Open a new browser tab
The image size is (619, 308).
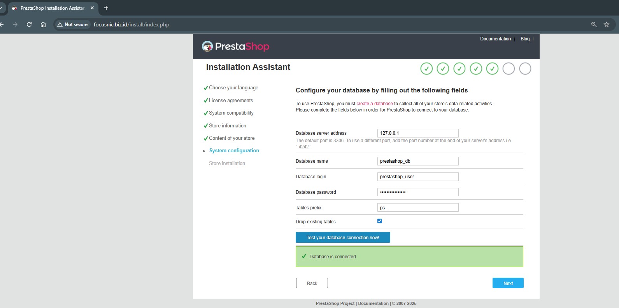click(106, 8)
